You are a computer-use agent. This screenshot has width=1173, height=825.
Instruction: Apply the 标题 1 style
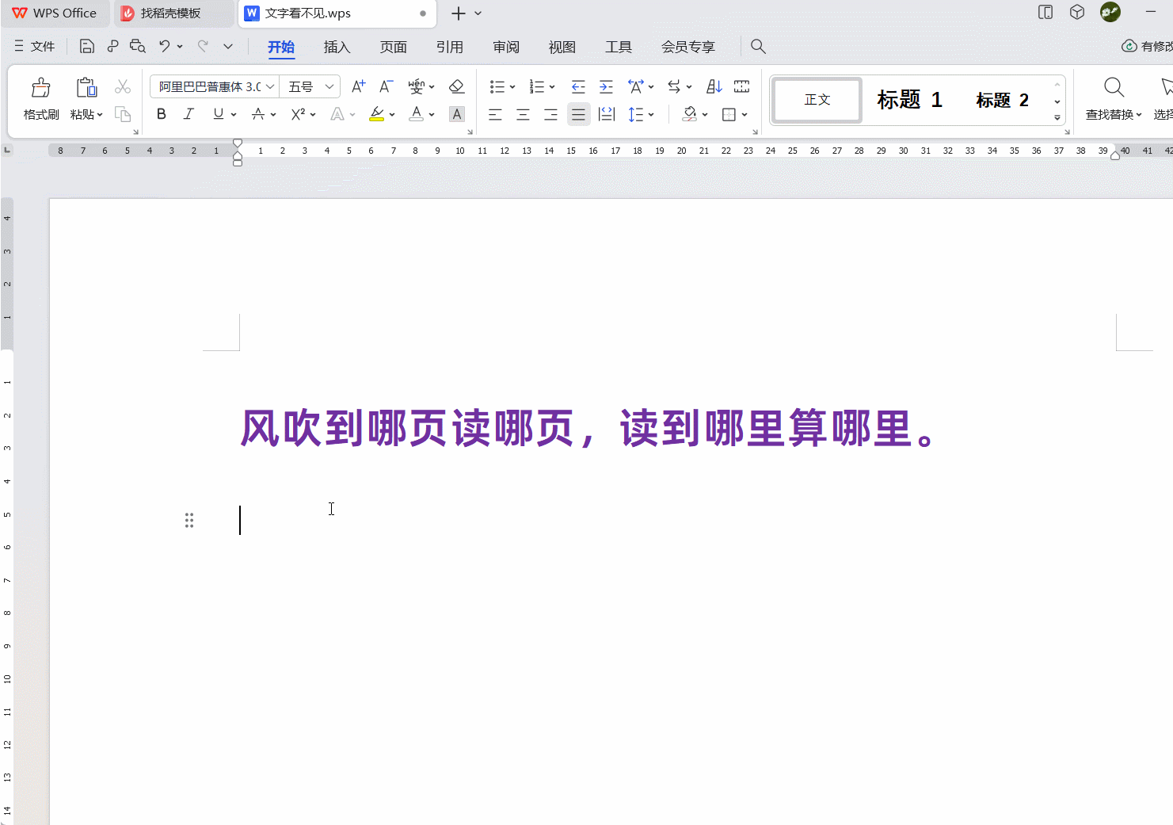coord(909,100)
